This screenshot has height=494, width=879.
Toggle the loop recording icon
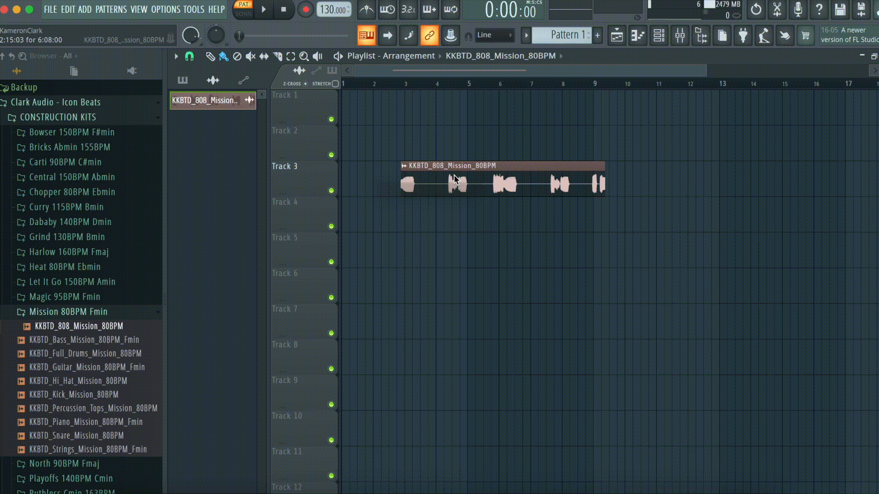coord(450,9)
